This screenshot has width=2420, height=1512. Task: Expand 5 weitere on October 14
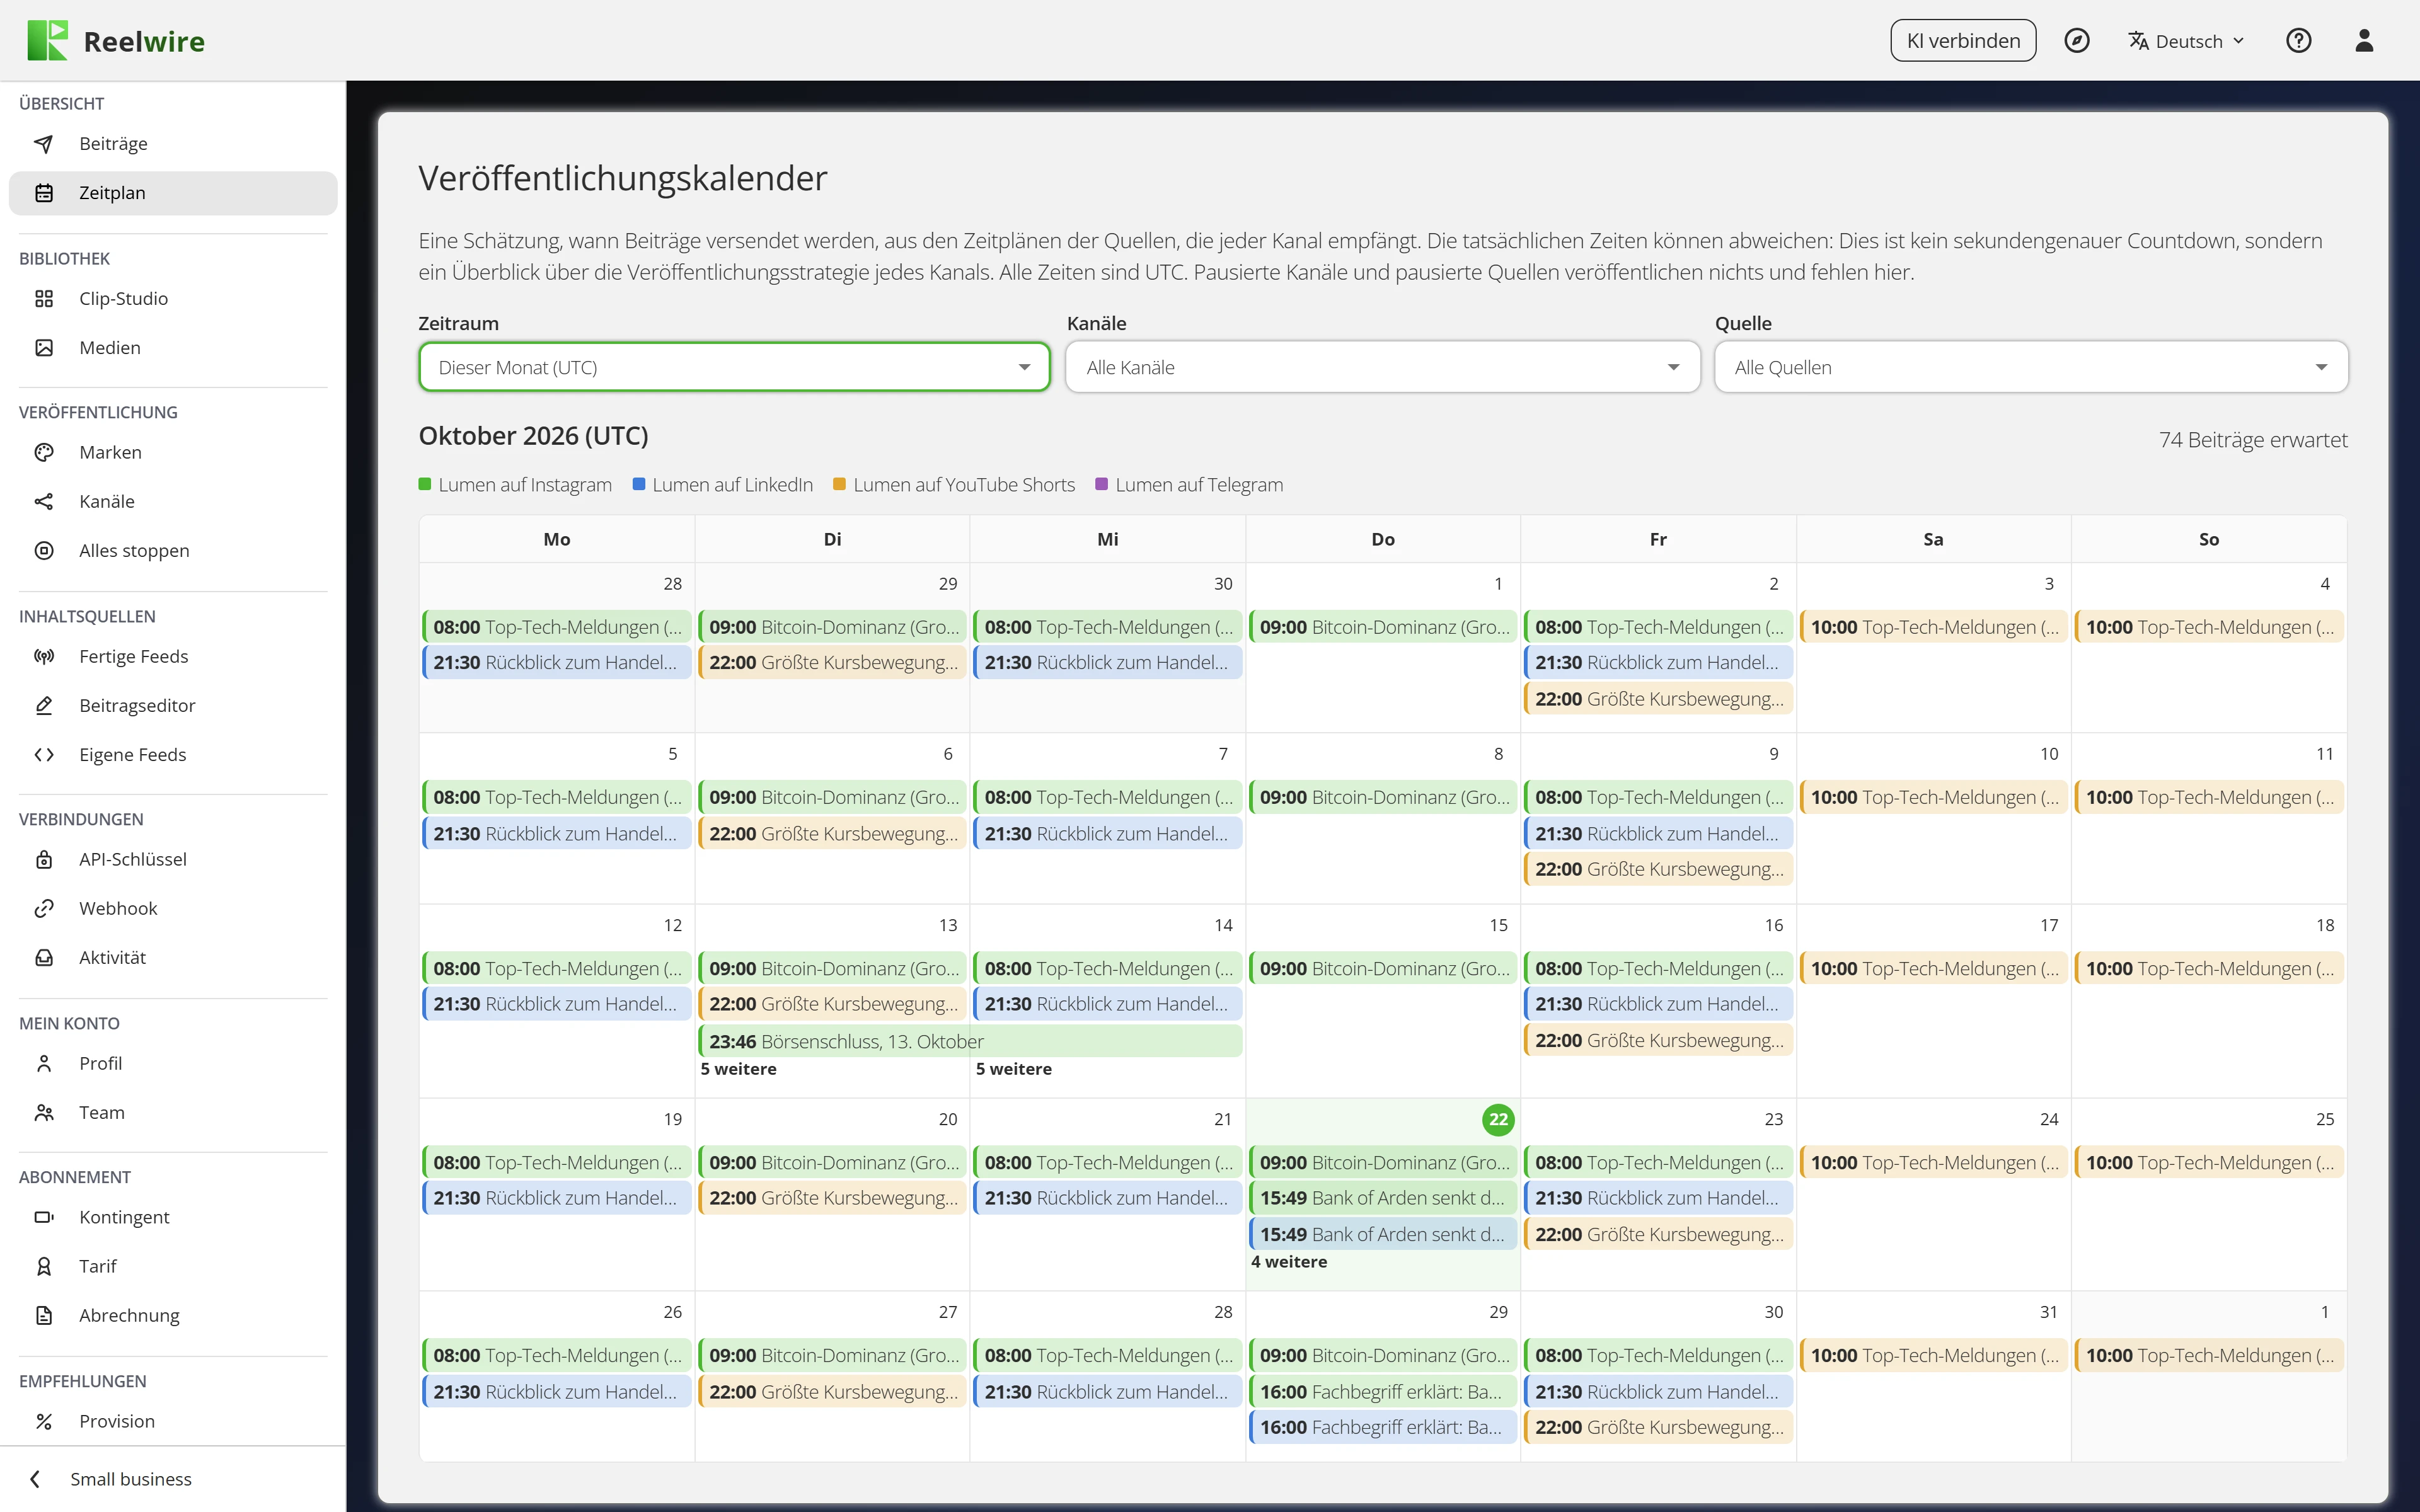pyautogui.click(x=1013, y=1069)
